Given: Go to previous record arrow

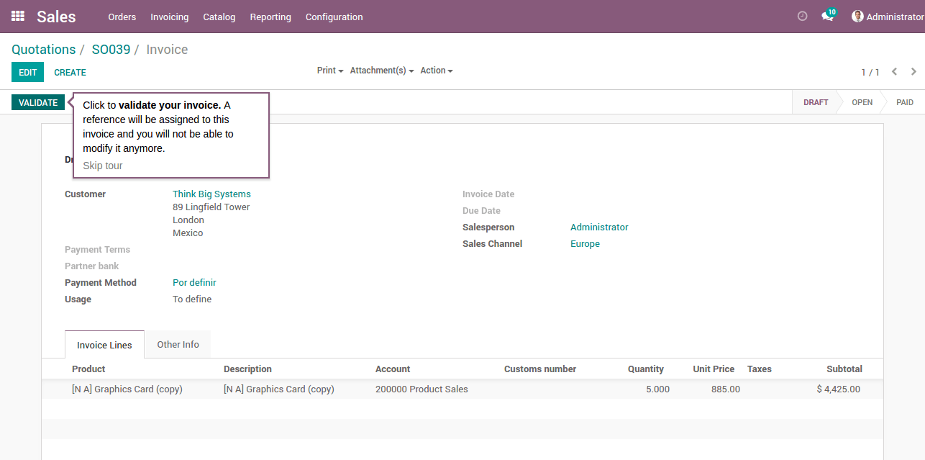Looking at the screenshot, I should pos(894,72).
